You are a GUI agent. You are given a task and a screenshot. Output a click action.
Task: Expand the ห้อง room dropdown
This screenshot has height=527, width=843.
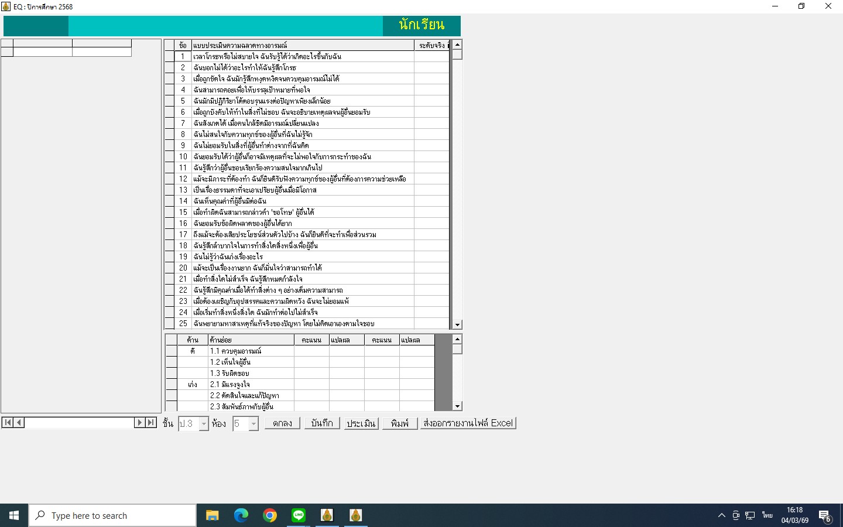click(x=253, y=424)
